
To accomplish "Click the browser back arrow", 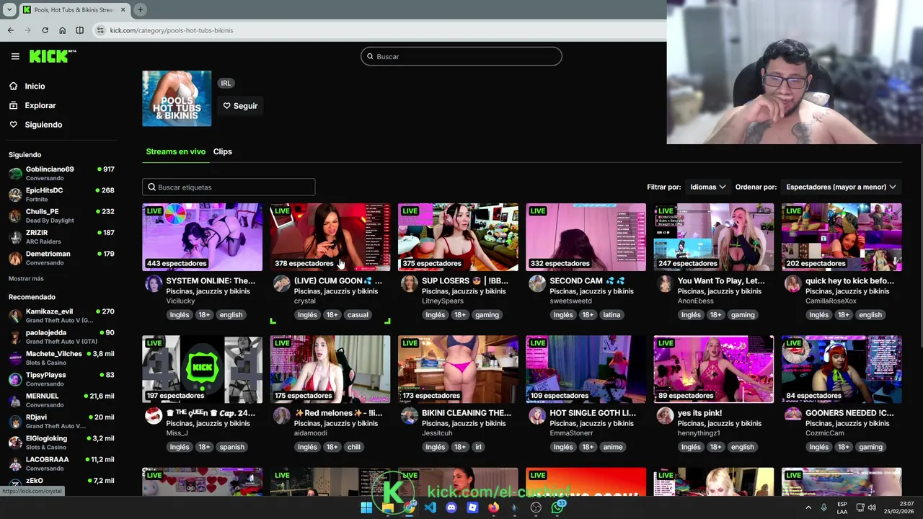I will 10,30.
